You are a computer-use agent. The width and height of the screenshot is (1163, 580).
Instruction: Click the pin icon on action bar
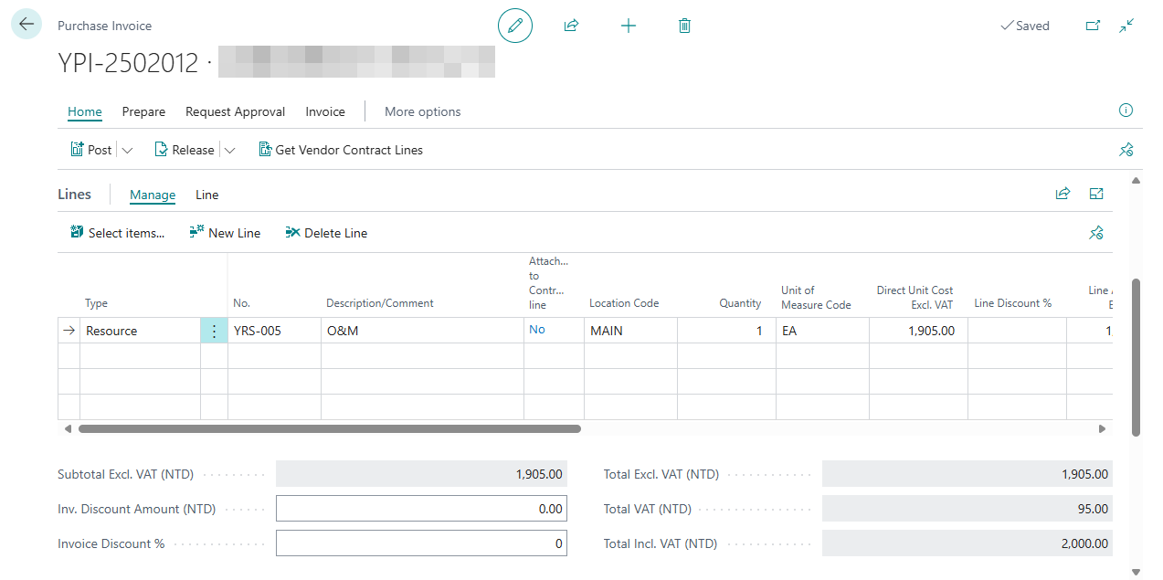click(1126, 150)
